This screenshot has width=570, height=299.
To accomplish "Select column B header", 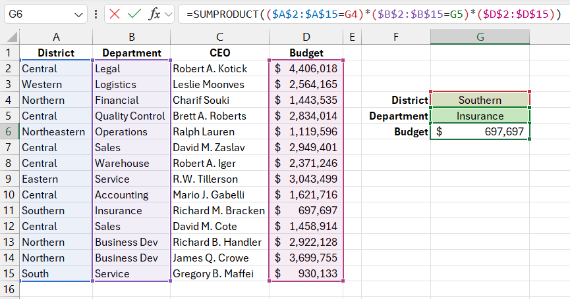I will 132,37.
